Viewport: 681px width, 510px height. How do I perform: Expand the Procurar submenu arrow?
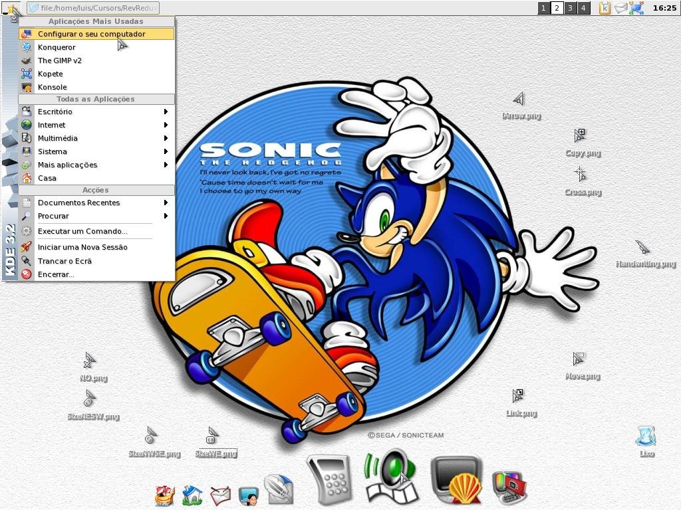tap(166, 216)
